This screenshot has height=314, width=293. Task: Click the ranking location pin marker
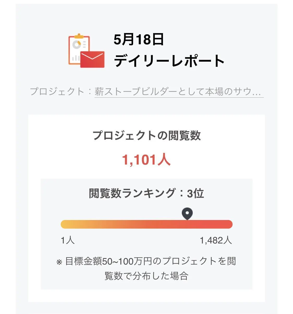[187, 214]
